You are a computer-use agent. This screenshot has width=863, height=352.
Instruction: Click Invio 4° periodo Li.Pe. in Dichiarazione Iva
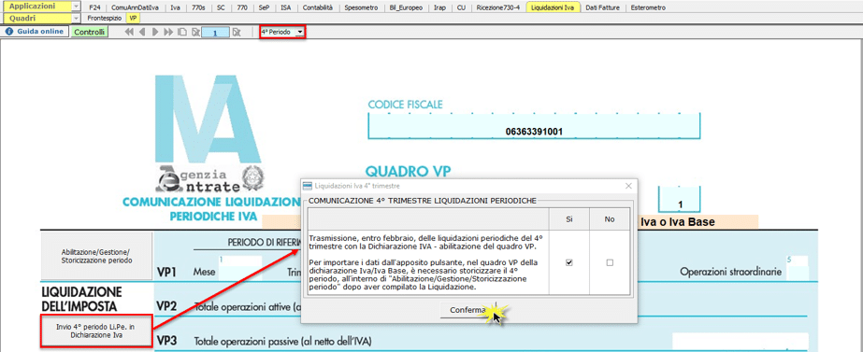[x=96, y=331]
